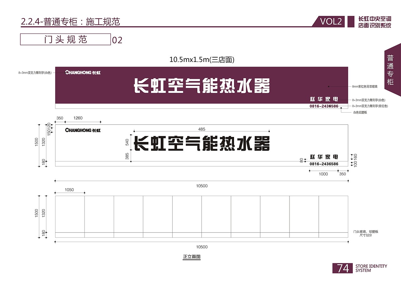Click the white CHANGHONG logo on the purple banner
Viewport: 401px width, 283px height.
tap(83, 73)
